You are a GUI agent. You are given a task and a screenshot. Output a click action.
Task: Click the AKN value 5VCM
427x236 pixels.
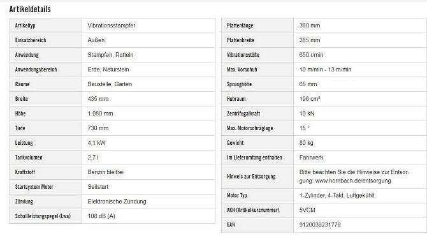click(x=307, y=210)
